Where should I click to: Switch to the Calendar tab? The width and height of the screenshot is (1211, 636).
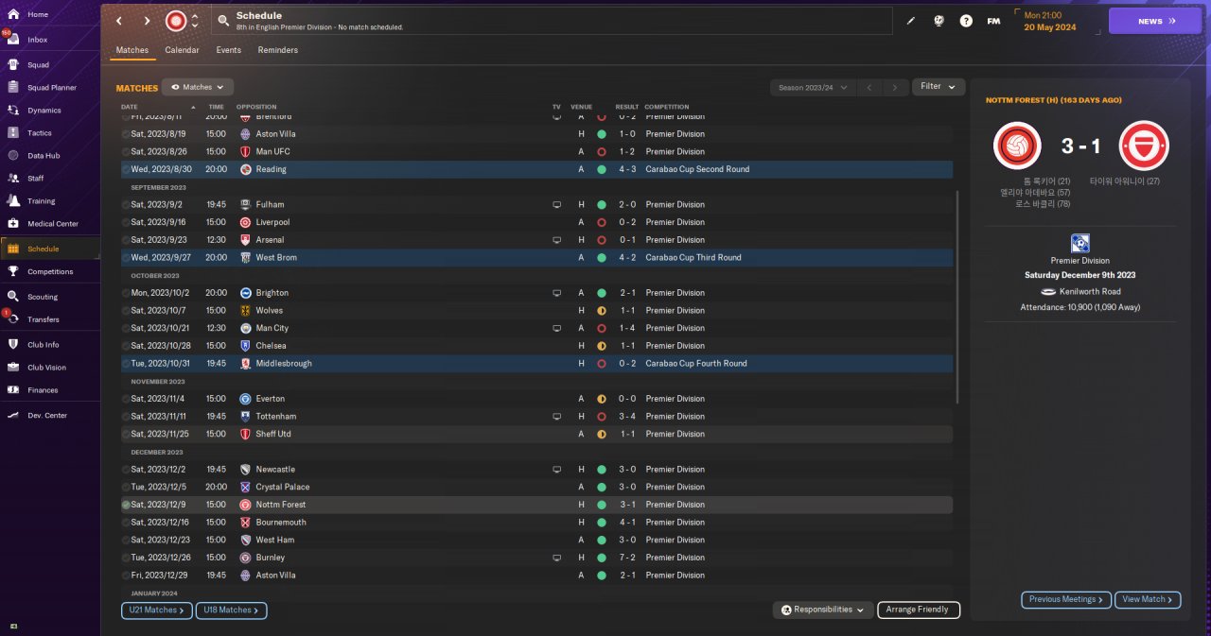click(182, 50)
